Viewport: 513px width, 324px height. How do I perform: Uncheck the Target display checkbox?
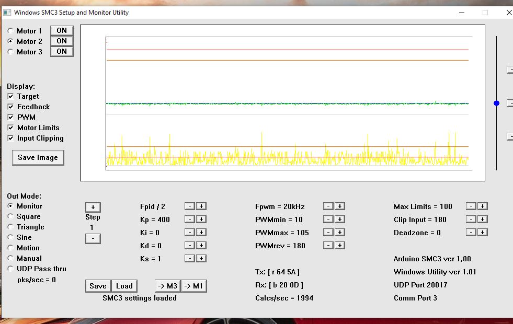point(11,97)
